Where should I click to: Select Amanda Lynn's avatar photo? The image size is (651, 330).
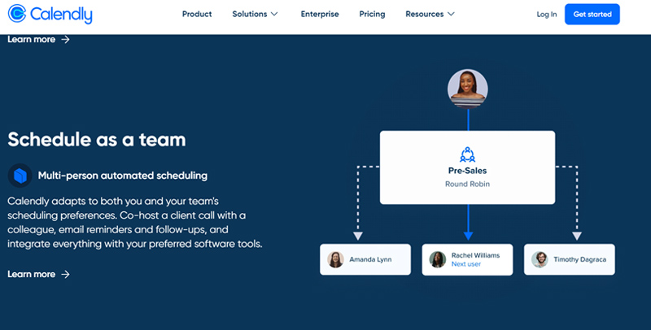(x=335, y=259)
